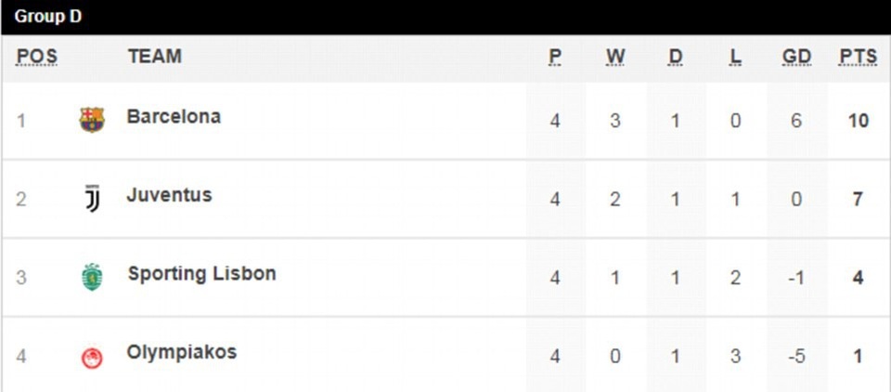The width and height of the screenshot is (891, 392).
Task: Click Olympiakos's -5 goal difference cell
Action: click(796, 356)
